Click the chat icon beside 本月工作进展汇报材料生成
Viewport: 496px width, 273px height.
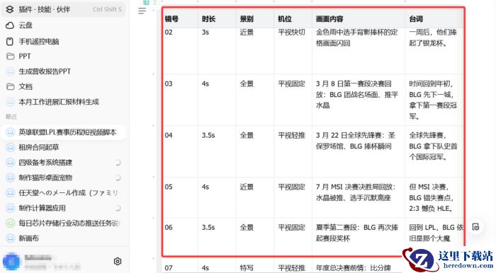11,102
